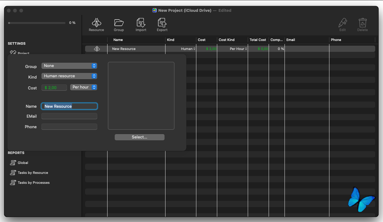Adjust the project progress slider
Image resolution: width=383 pixels, height=222 pixels.
[37, 23]
